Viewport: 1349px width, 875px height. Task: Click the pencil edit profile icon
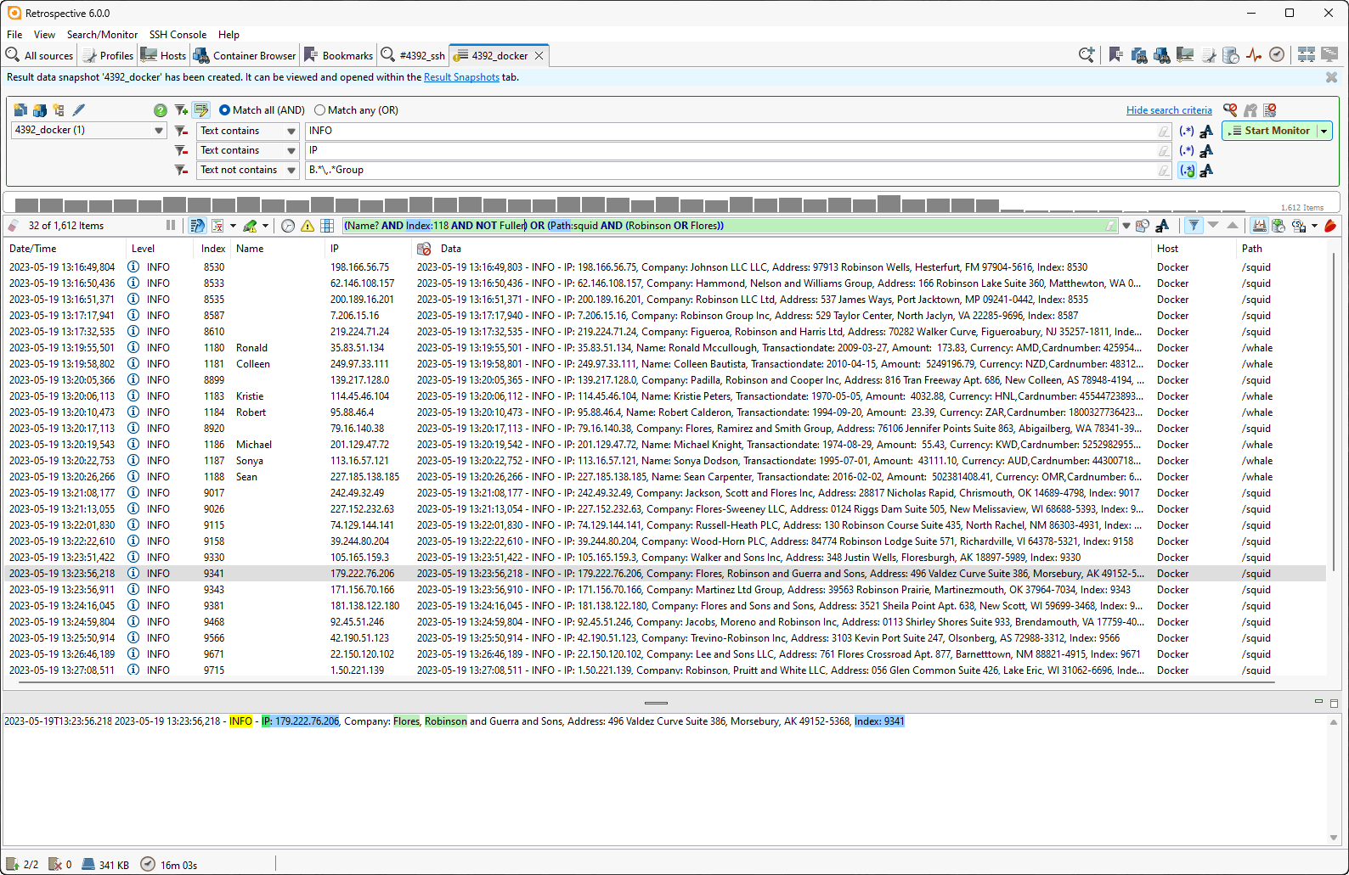click(x=79, y=110)
